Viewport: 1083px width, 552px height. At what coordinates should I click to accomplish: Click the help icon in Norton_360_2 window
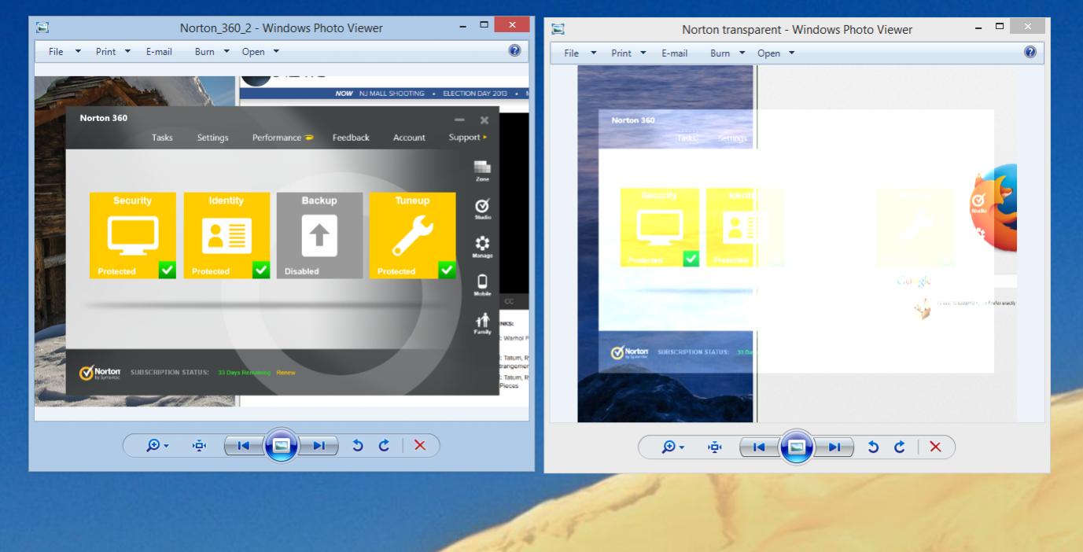tap(514, 50)
